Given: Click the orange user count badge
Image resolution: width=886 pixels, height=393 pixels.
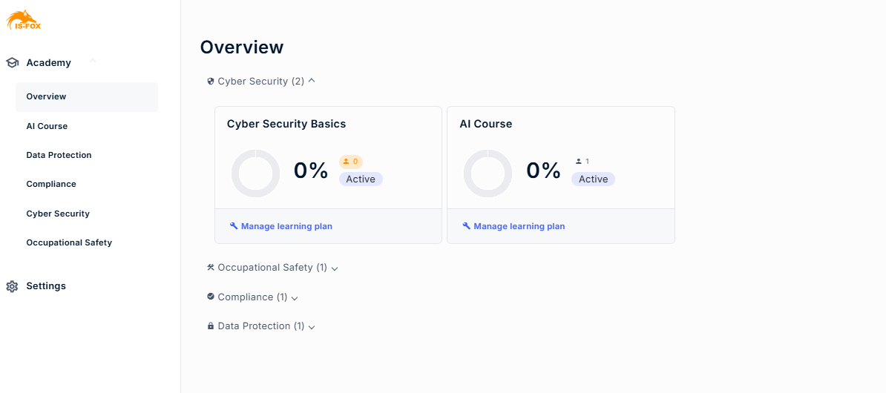Looking at the screenshot, I should (351, 162).
